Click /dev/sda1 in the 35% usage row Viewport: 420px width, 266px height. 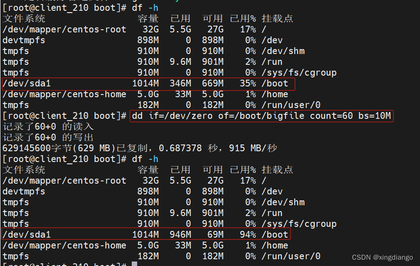pos(27,84)
